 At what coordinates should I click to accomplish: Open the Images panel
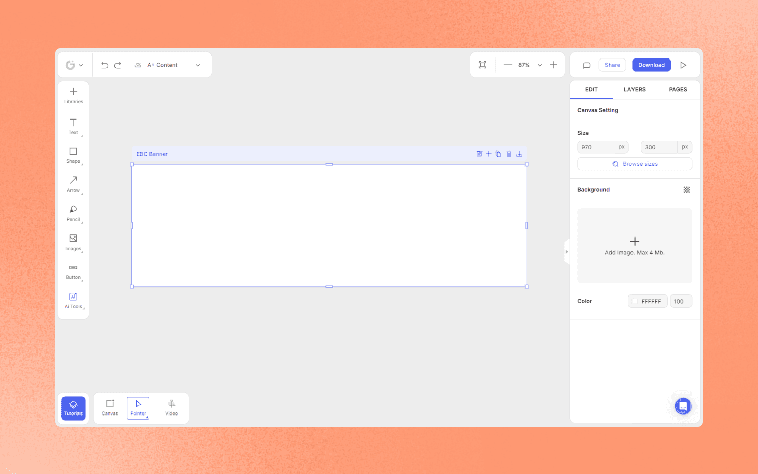(x=73, y=242)
